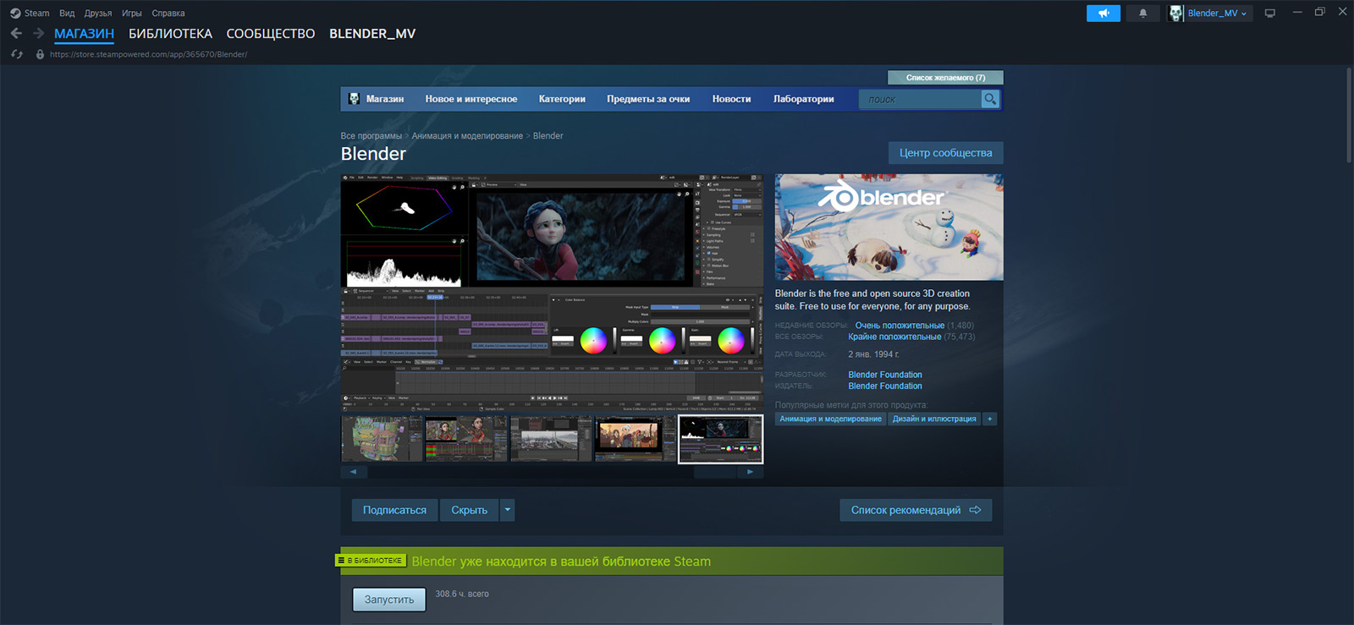The image size is (1354, 625).
Task: Click the Blender header capsule image
Action: (x=889, y=228)
